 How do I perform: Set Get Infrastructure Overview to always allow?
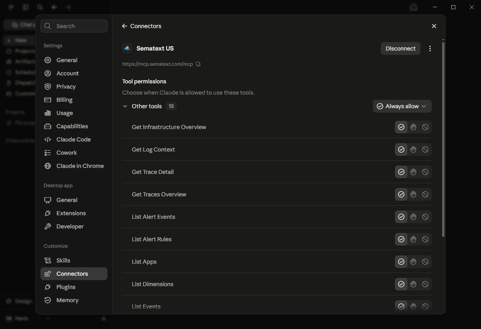pos(401,127)
